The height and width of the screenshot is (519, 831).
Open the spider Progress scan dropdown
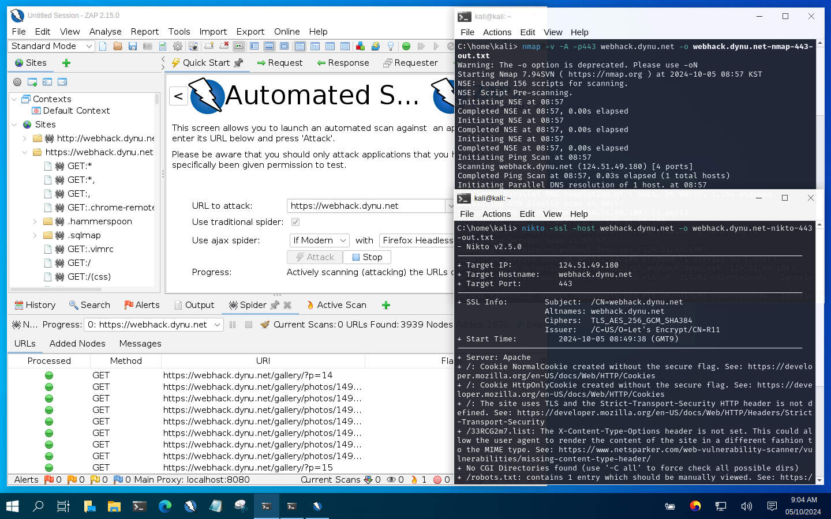(153, 325)
